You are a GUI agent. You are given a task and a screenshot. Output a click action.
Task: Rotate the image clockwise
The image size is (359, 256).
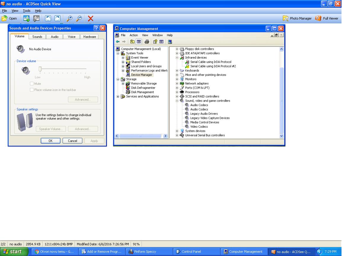point(58,18)
